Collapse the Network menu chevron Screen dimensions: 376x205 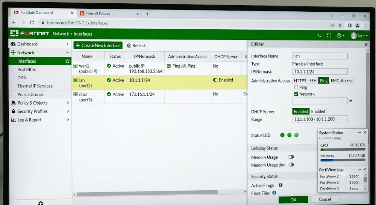(67, 53)
